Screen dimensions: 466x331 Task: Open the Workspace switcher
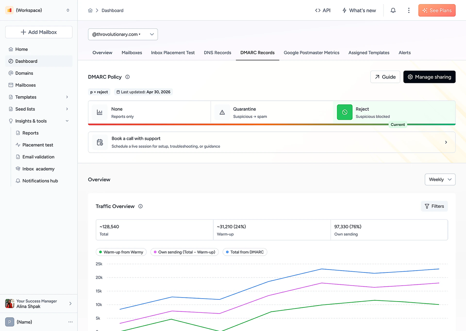coord(39,10)
